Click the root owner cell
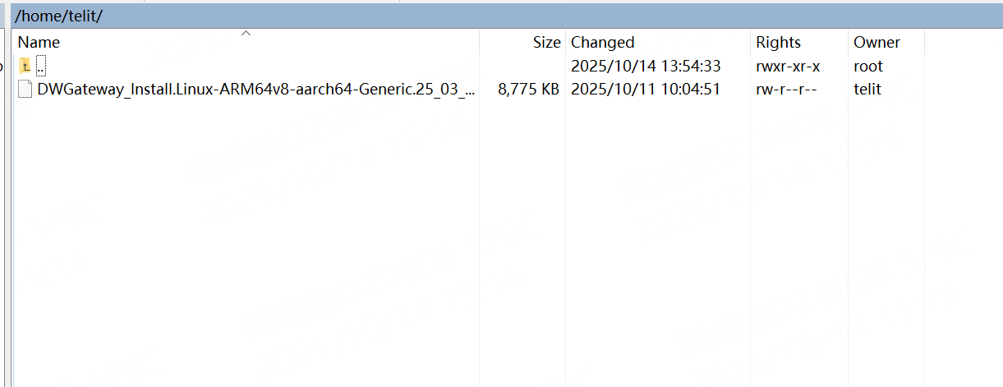The image size is (1003, 387). click(x=868, y=67)
